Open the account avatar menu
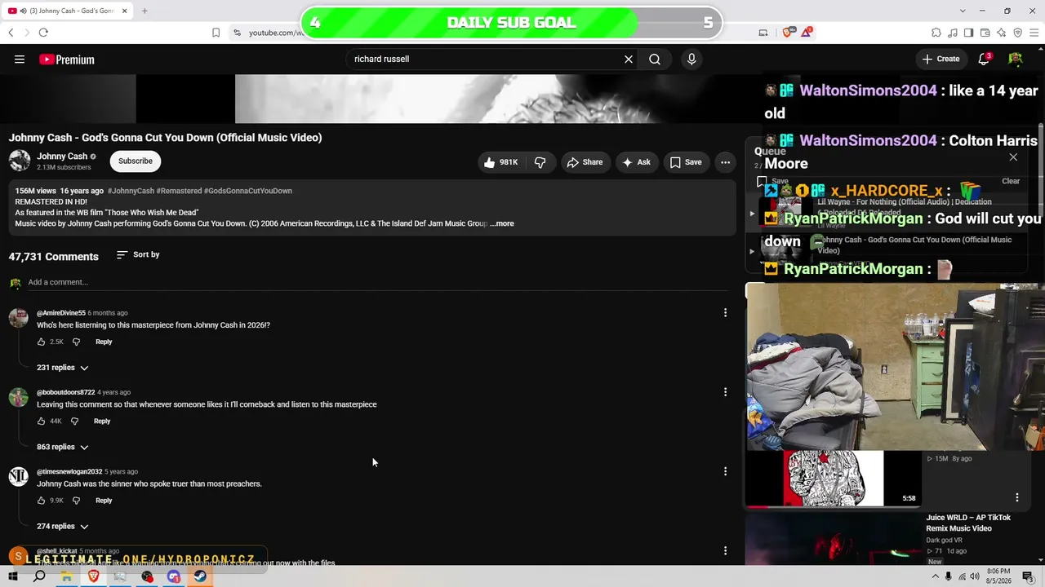The width and height of the screenshot is (1045, 587). pyautogui.click(x=1016, y=59)
